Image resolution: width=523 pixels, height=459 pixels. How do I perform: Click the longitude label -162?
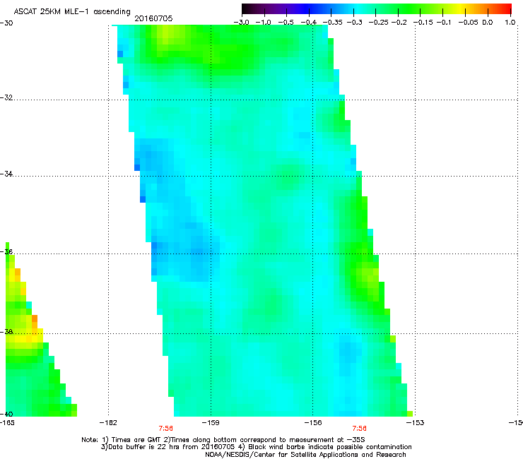click(108, 423)
